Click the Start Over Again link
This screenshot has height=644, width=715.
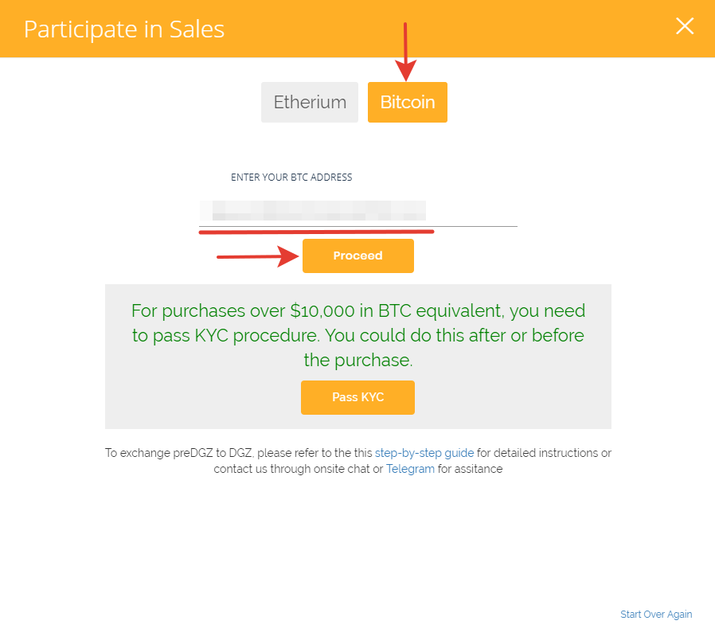(x=656, y=615)
